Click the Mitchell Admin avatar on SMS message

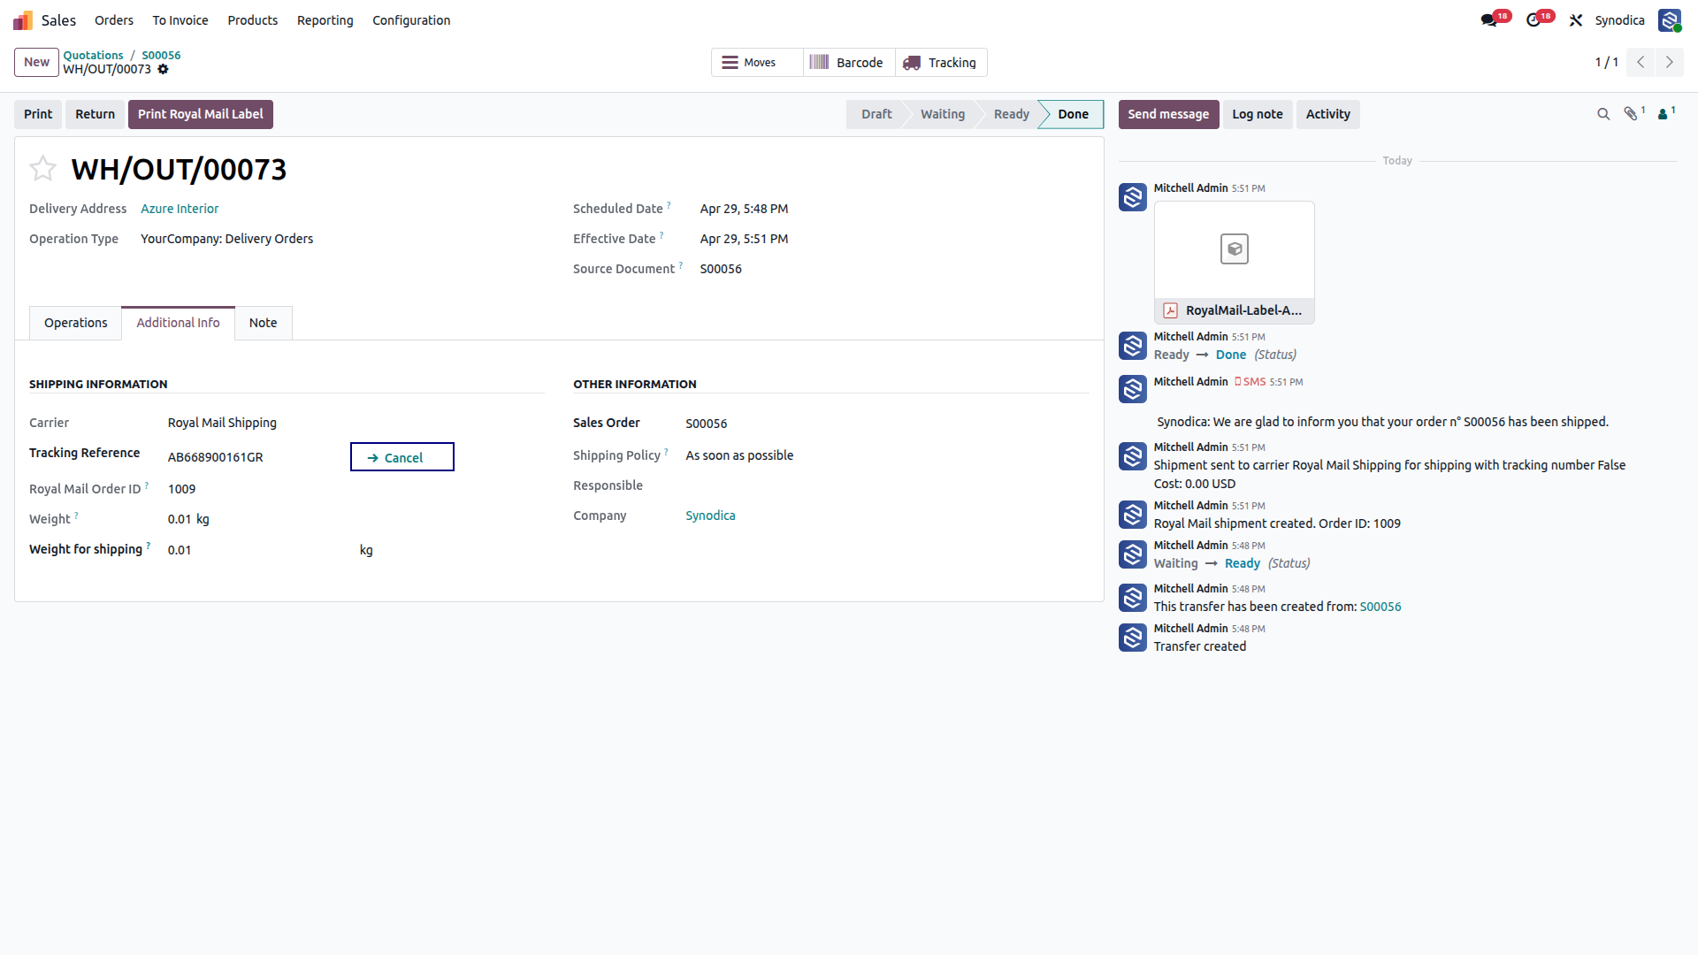point(1132,389)
